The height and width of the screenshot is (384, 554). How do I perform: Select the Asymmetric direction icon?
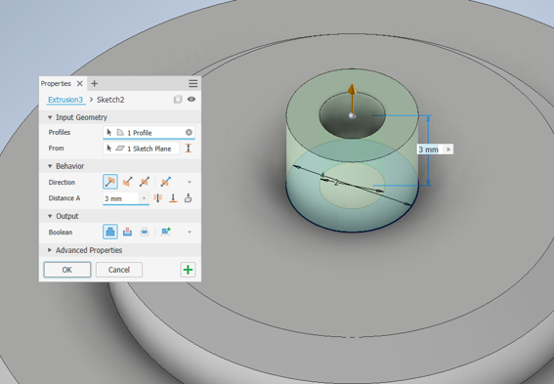(166, 182)
